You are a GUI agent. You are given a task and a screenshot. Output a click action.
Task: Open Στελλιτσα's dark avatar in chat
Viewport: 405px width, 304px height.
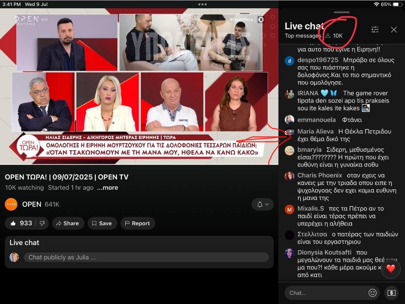289,235
